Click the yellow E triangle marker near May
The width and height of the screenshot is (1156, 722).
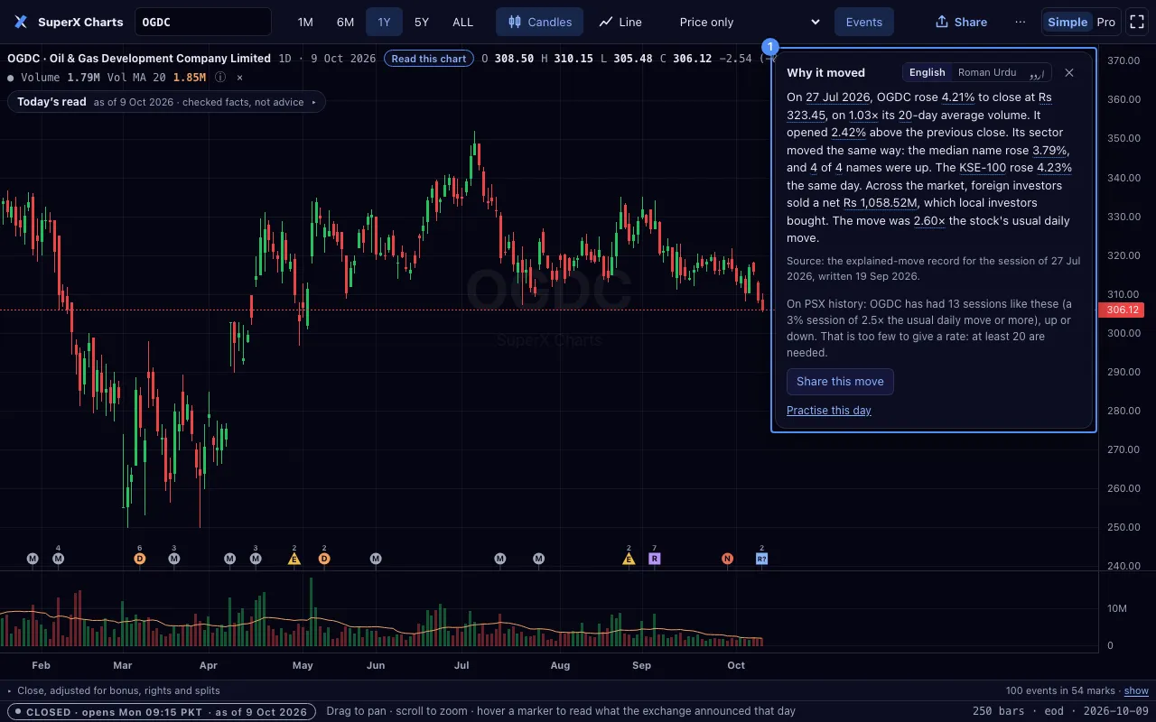tap(294, 559)
